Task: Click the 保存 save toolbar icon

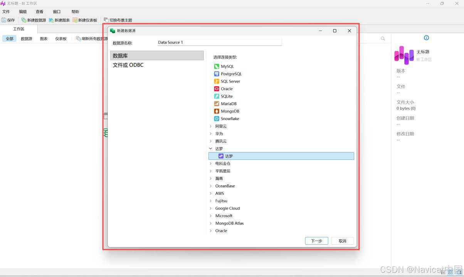Action: click(8, 20)
